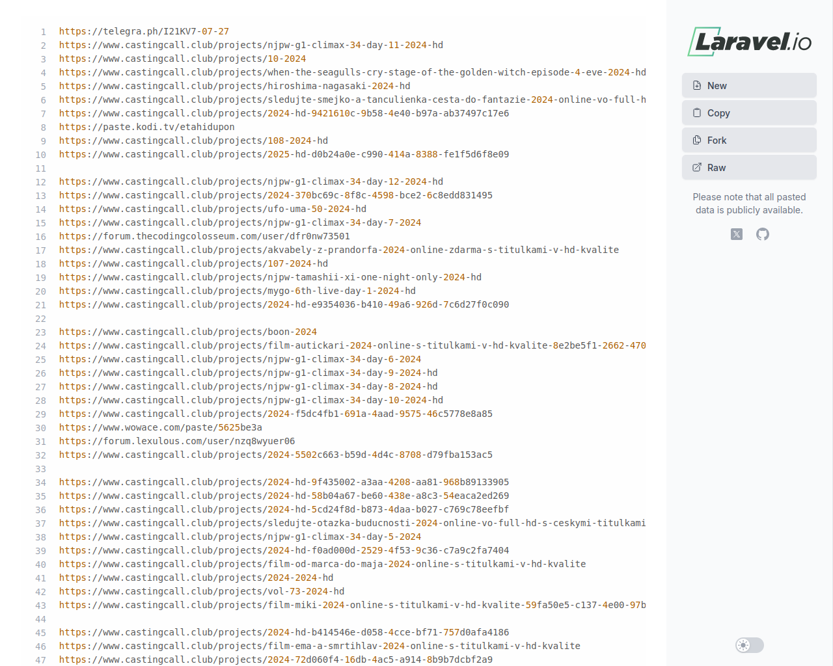Click the New paste button
833x666 pixels.
click(x=749, y=85)
